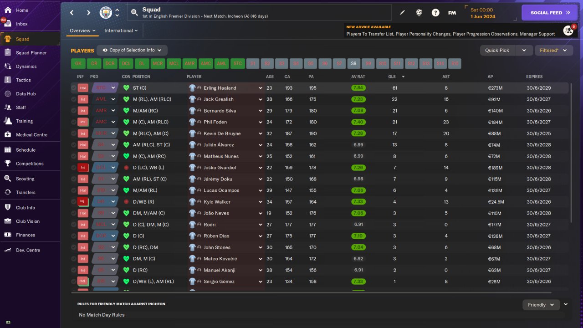
Task: Open the Filtered dropdown
Action: point(553,50)
